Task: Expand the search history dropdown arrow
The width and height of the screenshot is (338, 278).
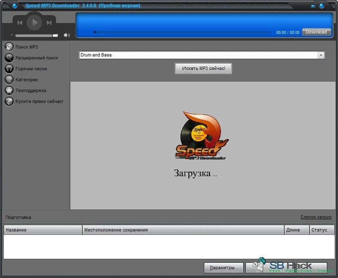Action: pyautogui.click(x=321, y=55)
